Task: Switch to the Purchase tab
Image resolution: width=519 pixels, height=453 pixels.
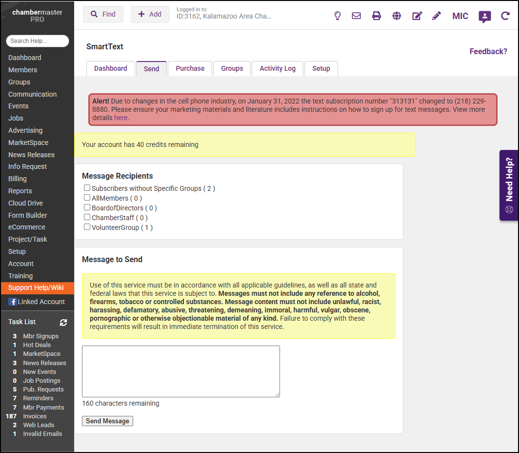Action: (x=190, y=68)
